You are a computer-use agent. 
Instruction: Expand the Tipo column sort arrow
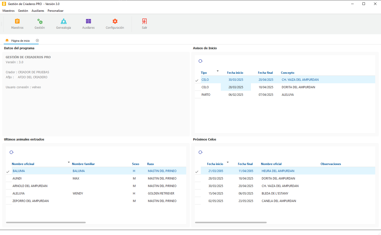(x=218, y=71)
